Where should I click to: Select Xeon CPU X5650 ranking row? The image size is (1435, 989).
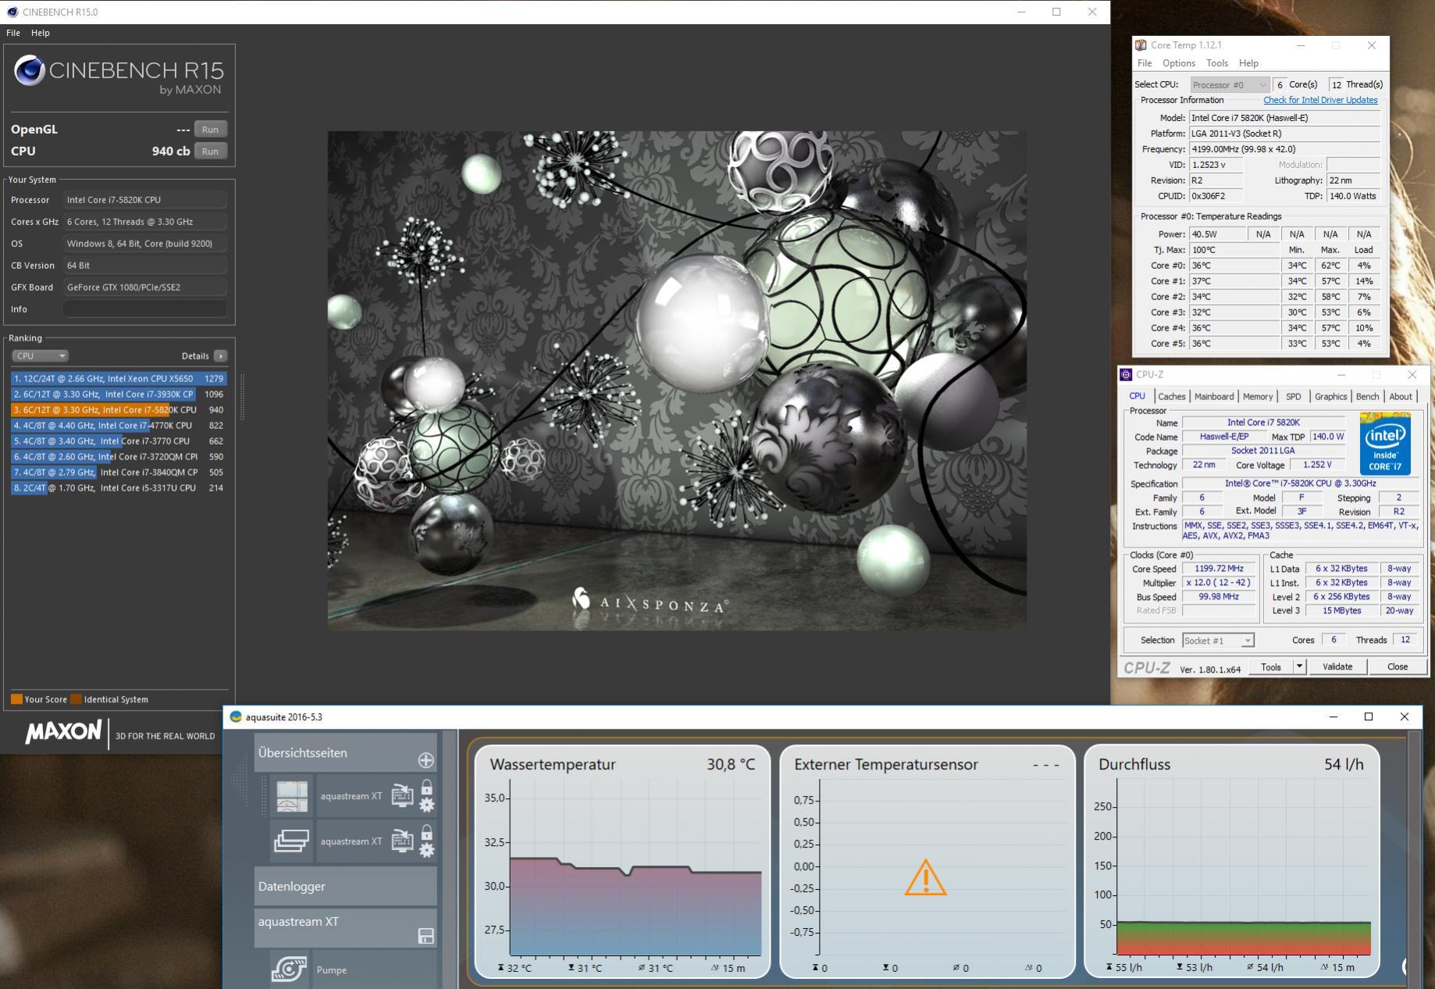[119, 378]
